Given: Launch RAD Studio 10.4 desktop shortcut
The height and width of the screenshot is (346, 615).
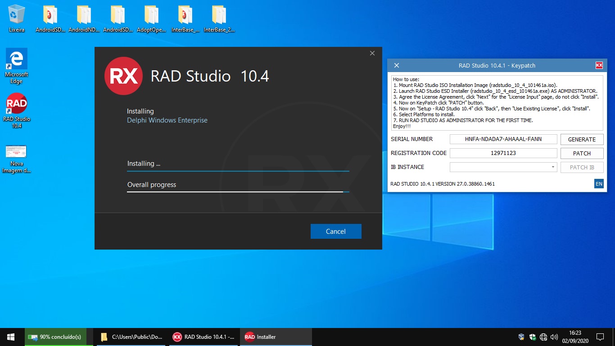Looking at the screenshot, I should click(17, 111).
